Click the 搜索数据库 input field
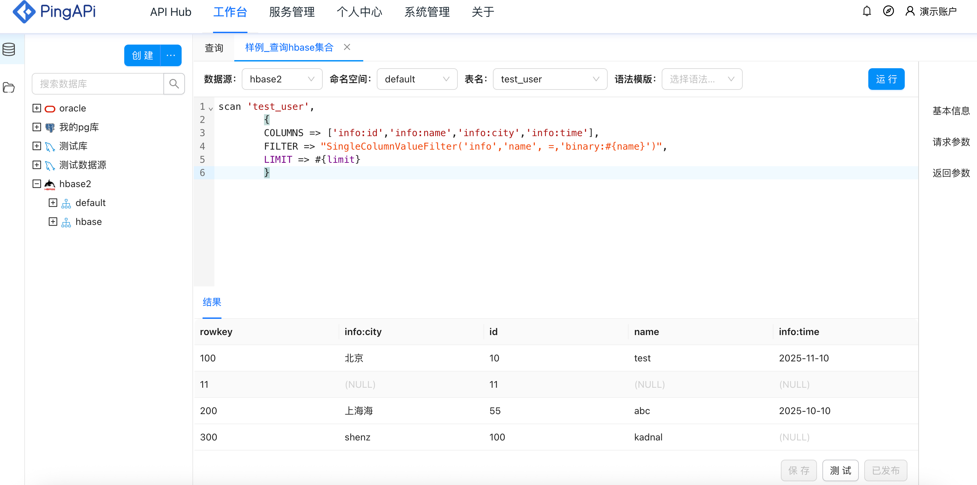 pyautogui.click(x=98, y=84)
